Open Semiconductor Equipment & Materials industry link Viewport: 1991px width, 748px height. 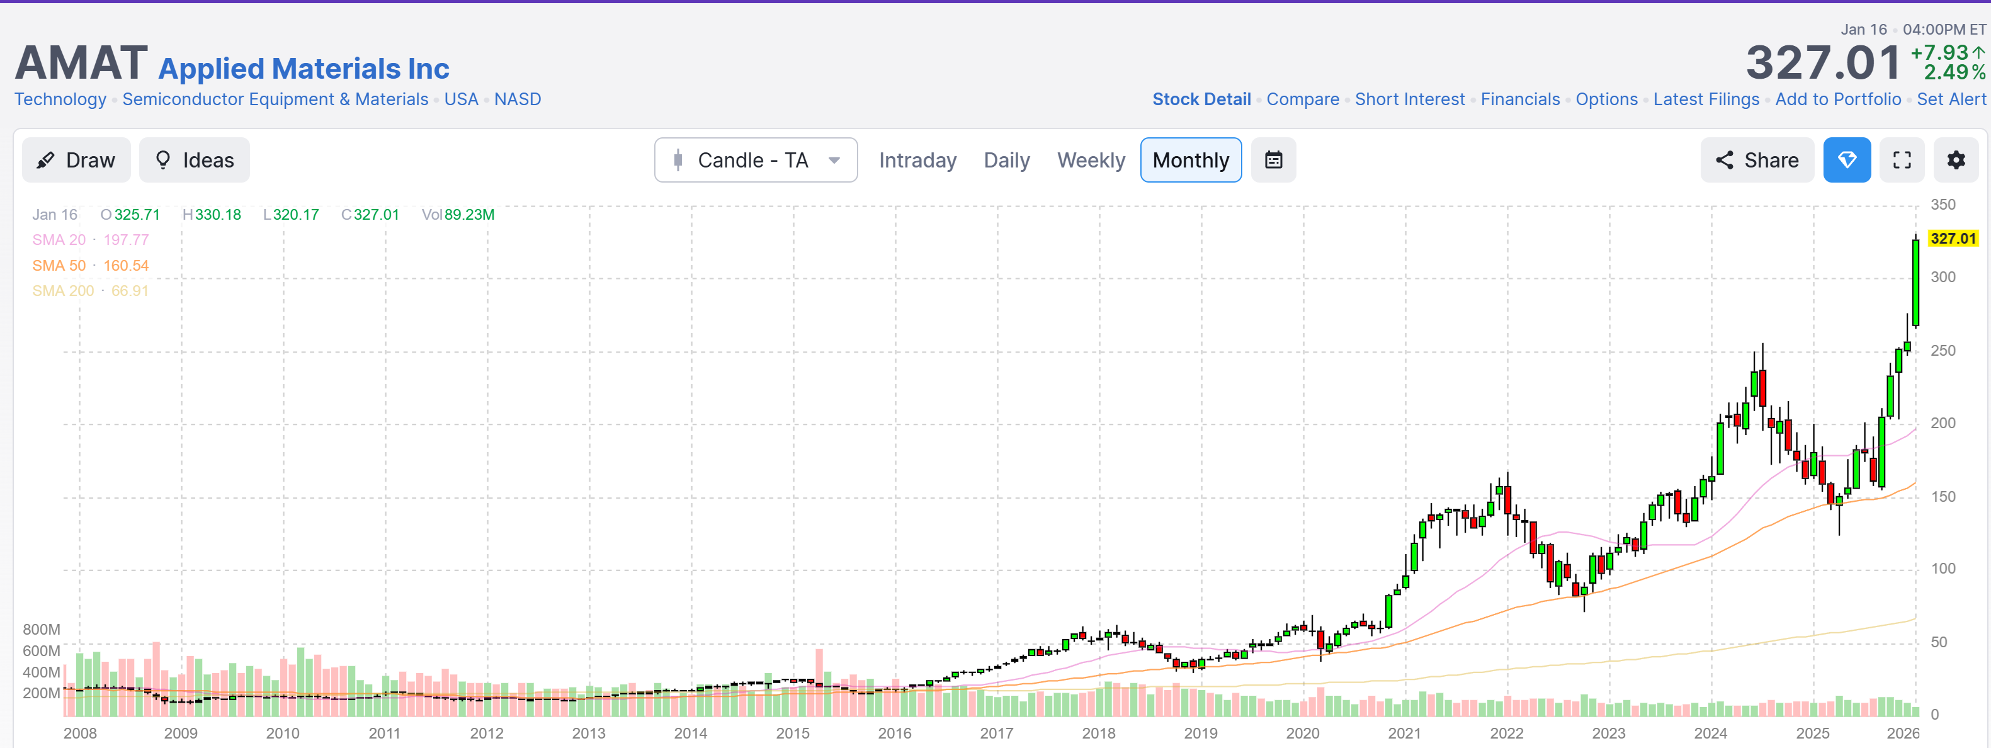pyautogui.click(x=275, y=99)
